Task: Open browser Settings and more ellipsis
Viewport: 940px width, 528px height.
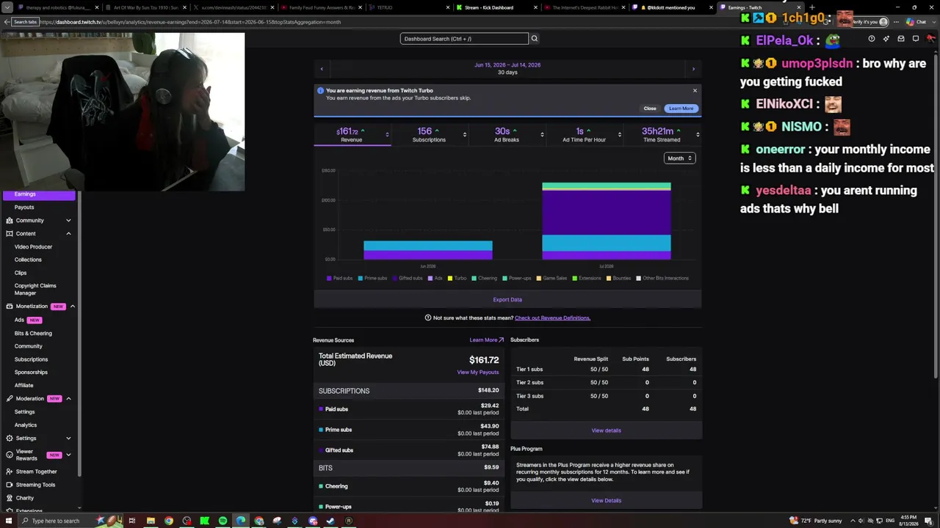Action: coord(896,22)
